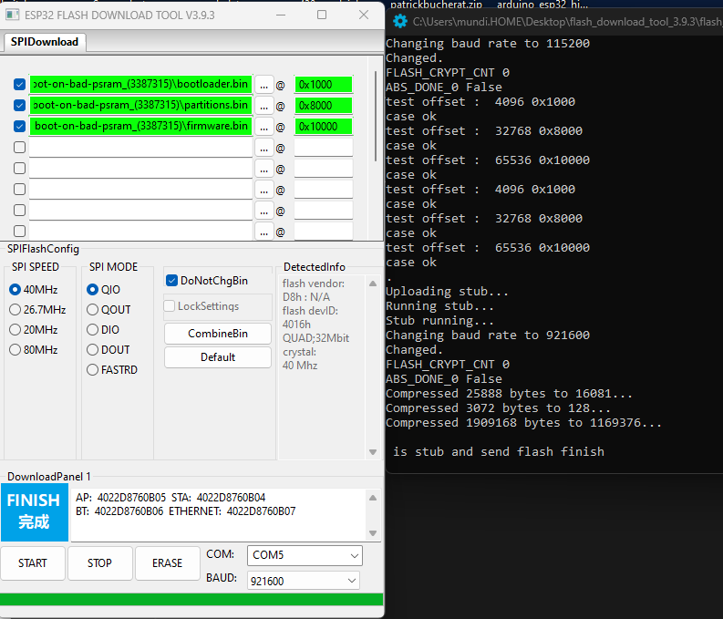The image size is (723, 619).
Task: Click the STOP button
Action: [99, 563]
